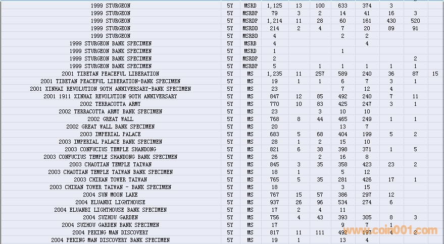444x244 pixels.
Task: Click the cell with value 937
Action: [274, 202]
